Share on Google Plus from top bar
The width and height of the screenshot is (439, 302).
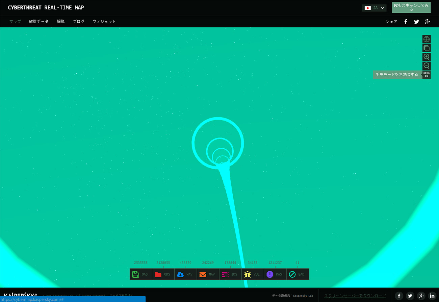point(428,21)
